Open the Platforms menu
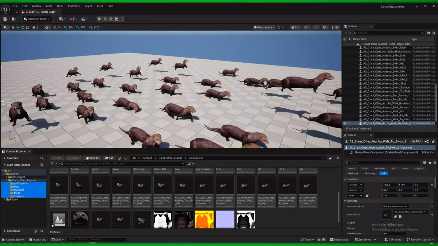438x246 pixels. (x=74, y=6)
